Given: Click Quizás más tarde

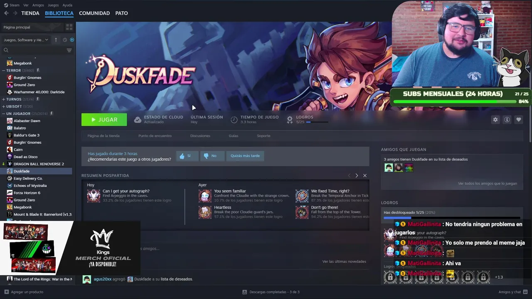Looking at the screenshot, I should 245,156.
